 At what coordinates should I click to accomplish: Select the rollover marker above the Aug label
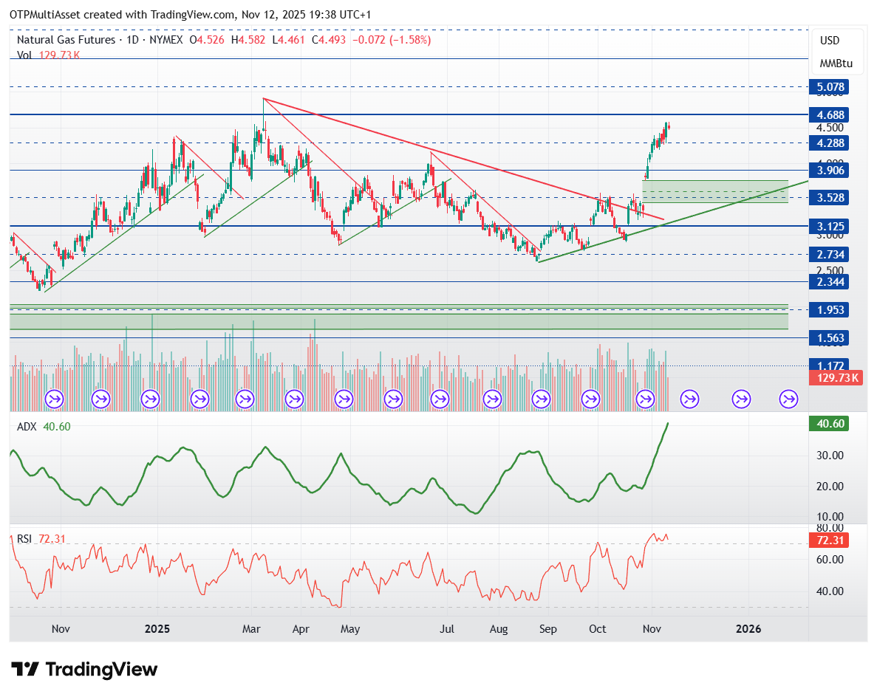pos(492,399)
